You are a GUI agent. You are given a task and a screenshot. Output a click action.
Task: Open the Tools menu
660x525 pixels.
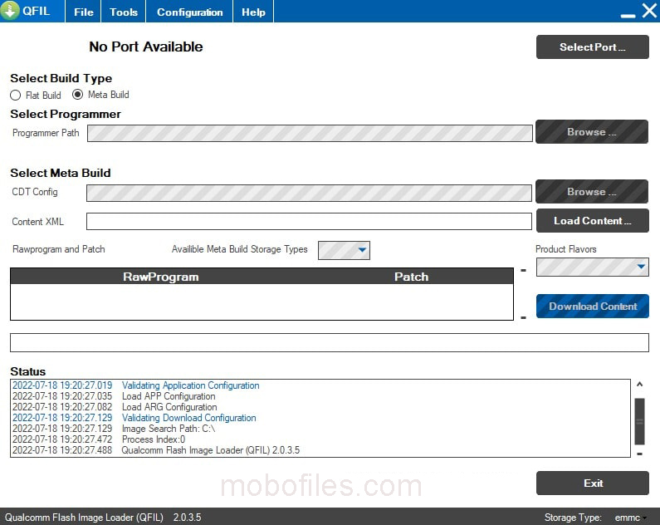[x=124, y=12]
